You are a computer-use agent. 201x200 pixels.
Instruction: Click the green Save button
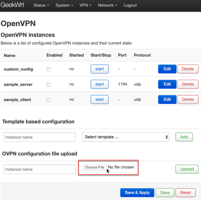pos(165,193)
